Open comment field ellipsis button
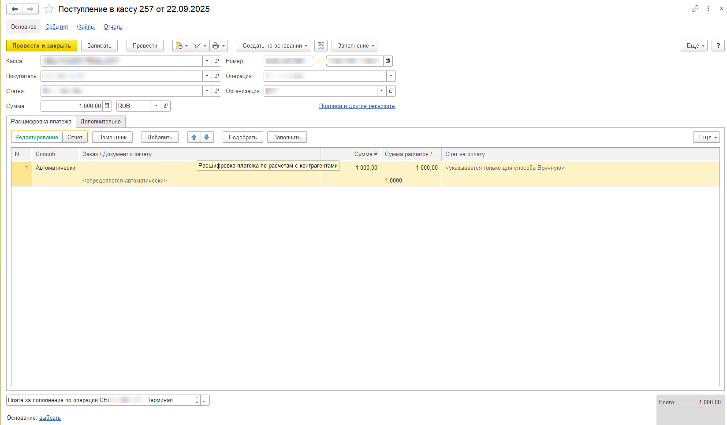 click(x=205, y=400)
